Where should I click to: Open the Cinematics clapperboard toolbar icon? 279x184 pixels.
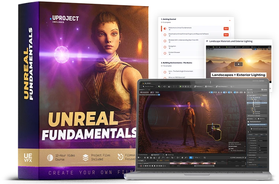click(170, 86)
